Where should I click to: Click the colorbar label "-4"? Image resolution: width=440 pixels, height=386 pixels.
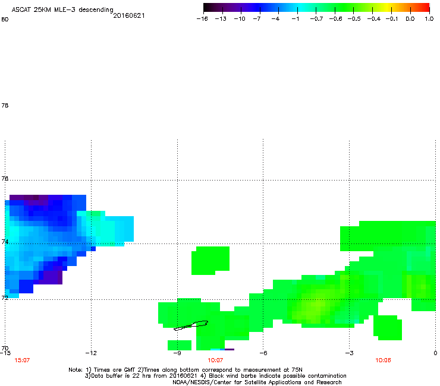click(x=275, y=19)
